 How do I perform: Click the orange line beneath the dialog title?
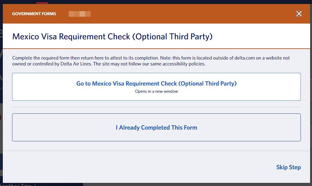point(156,49)
